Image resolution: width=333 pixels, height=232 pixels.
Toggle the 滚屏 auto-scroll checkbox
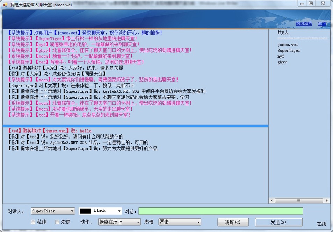coord(57,222)
